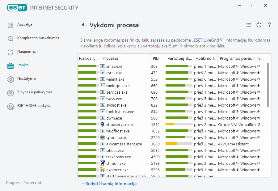This screenshot has width=278, height=191.
Task: Open the Apžvalga sidebar section
Action: 25,24
